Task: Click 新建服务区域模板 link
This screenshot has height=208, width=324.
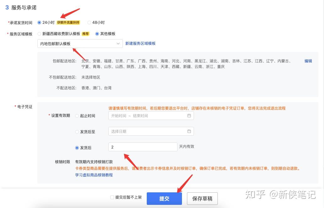Action: click(x=140, y=44)
